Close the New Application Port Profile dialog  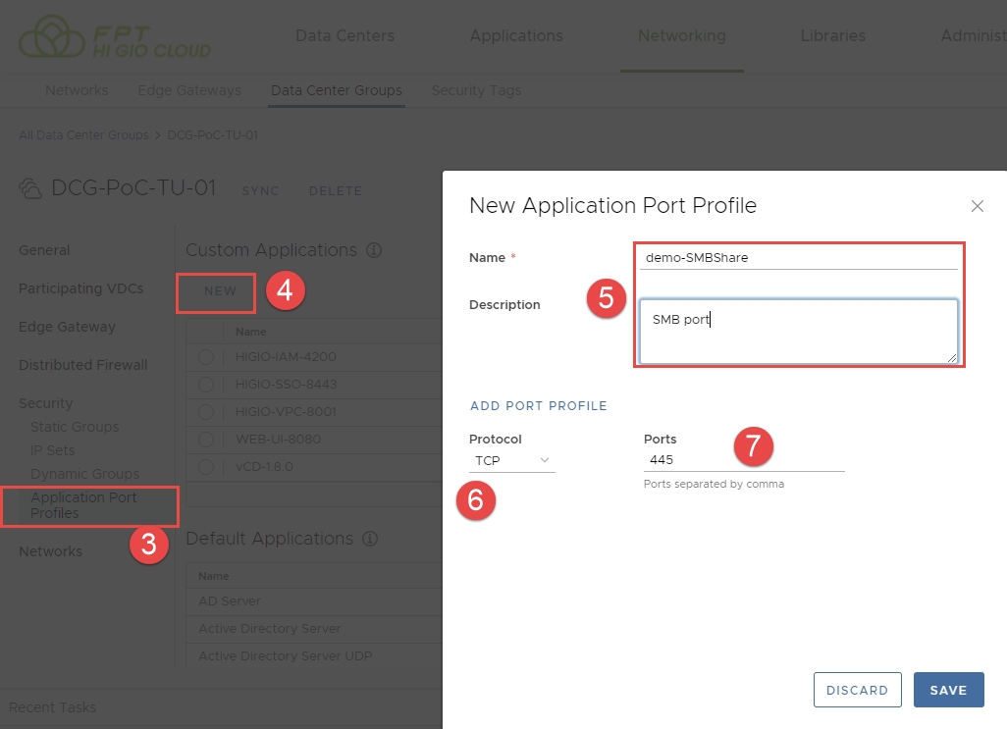[x=977, y=206]
